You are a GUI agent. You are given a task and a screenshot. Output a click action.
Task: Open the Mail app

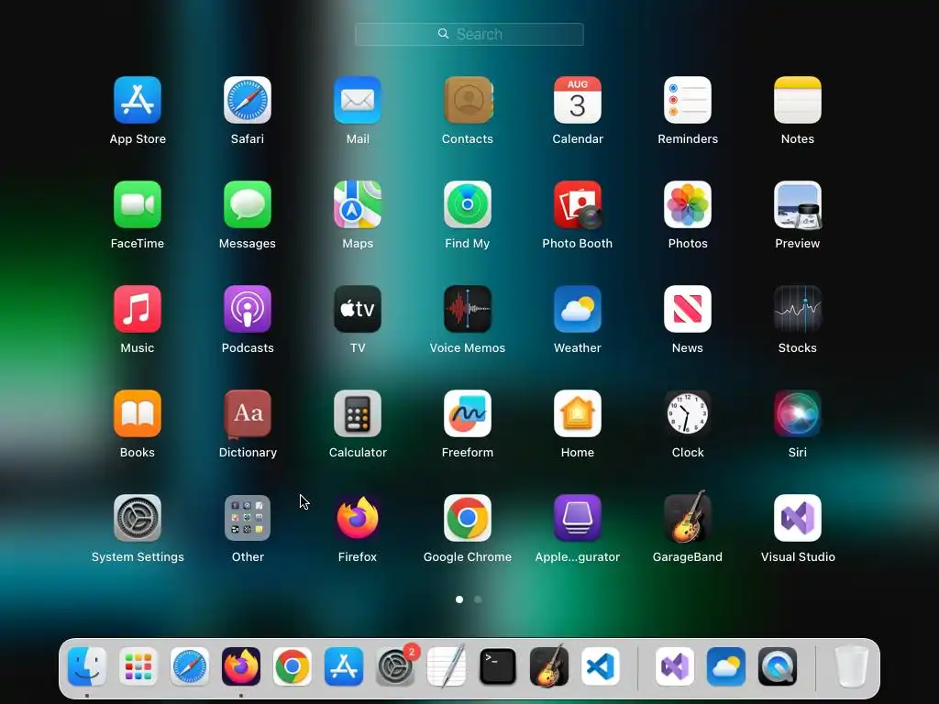(358, 100)
